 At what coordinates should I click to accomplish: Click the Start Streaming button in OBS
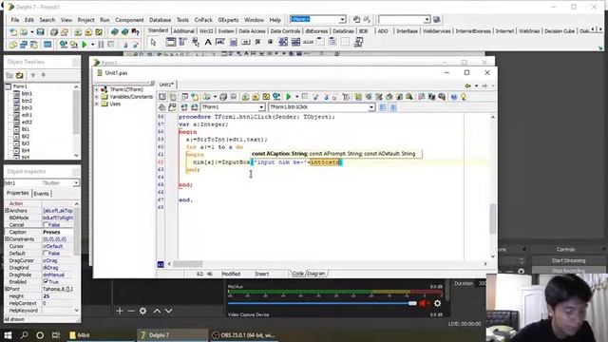point(568,260)
